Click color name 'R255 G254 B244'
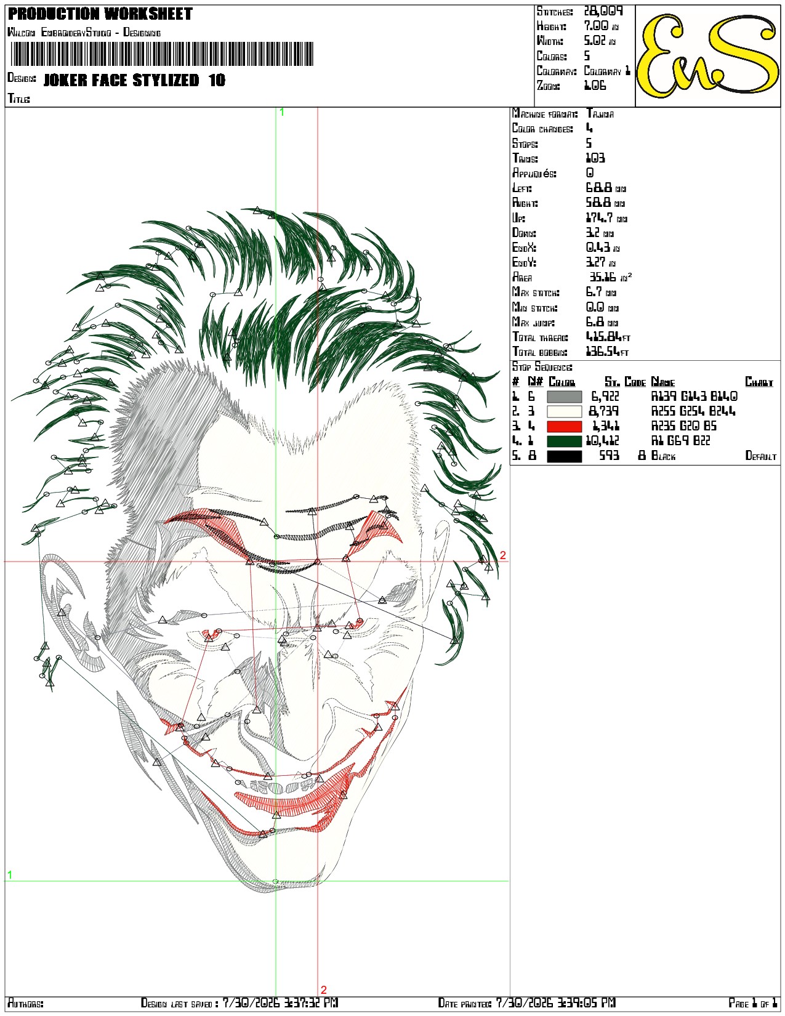Image resolution: width=785 pixels, height=1016 pixels. 694,412
